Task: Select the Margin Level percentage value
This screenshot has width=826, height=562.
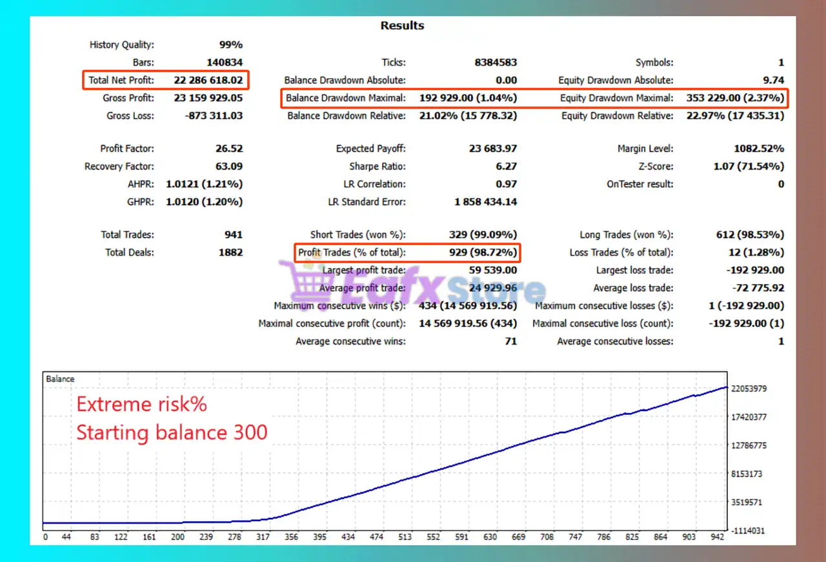Action: (x=759, y=148)
